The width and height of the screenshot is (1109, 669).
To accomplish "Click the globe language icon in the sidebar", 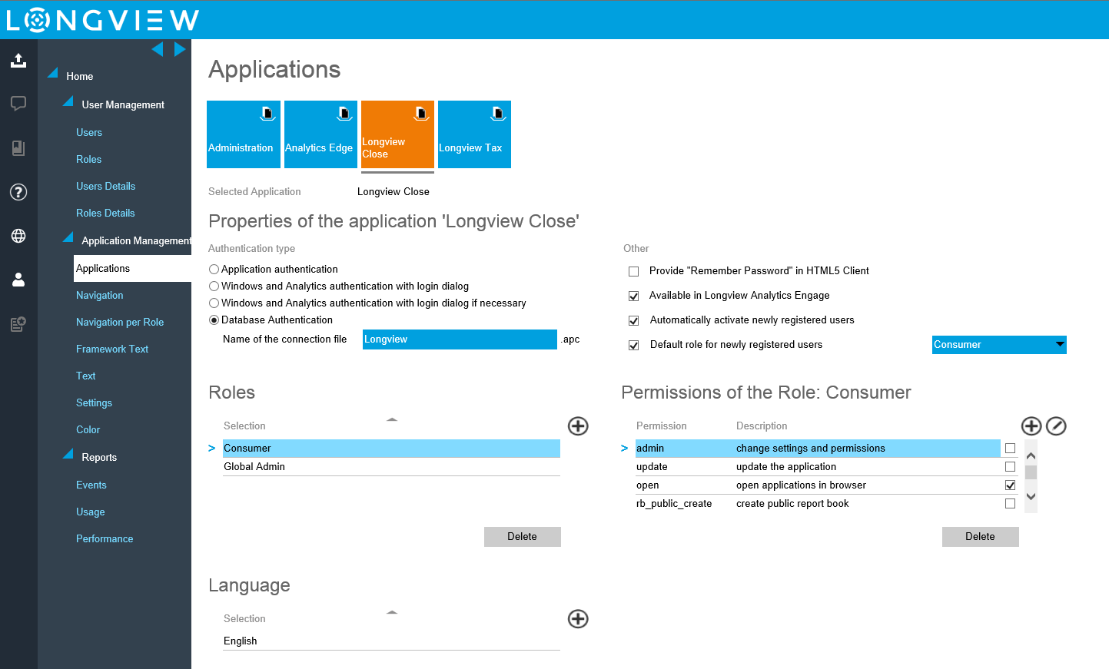I will click(x=18, y=236).
